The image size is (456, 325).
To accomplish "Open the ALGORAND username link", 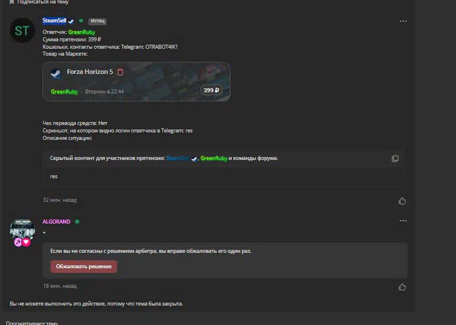I will click(x=56, y=221).
